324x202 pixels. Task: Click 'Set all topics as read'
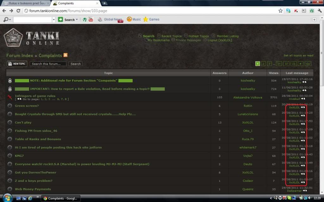298,56
